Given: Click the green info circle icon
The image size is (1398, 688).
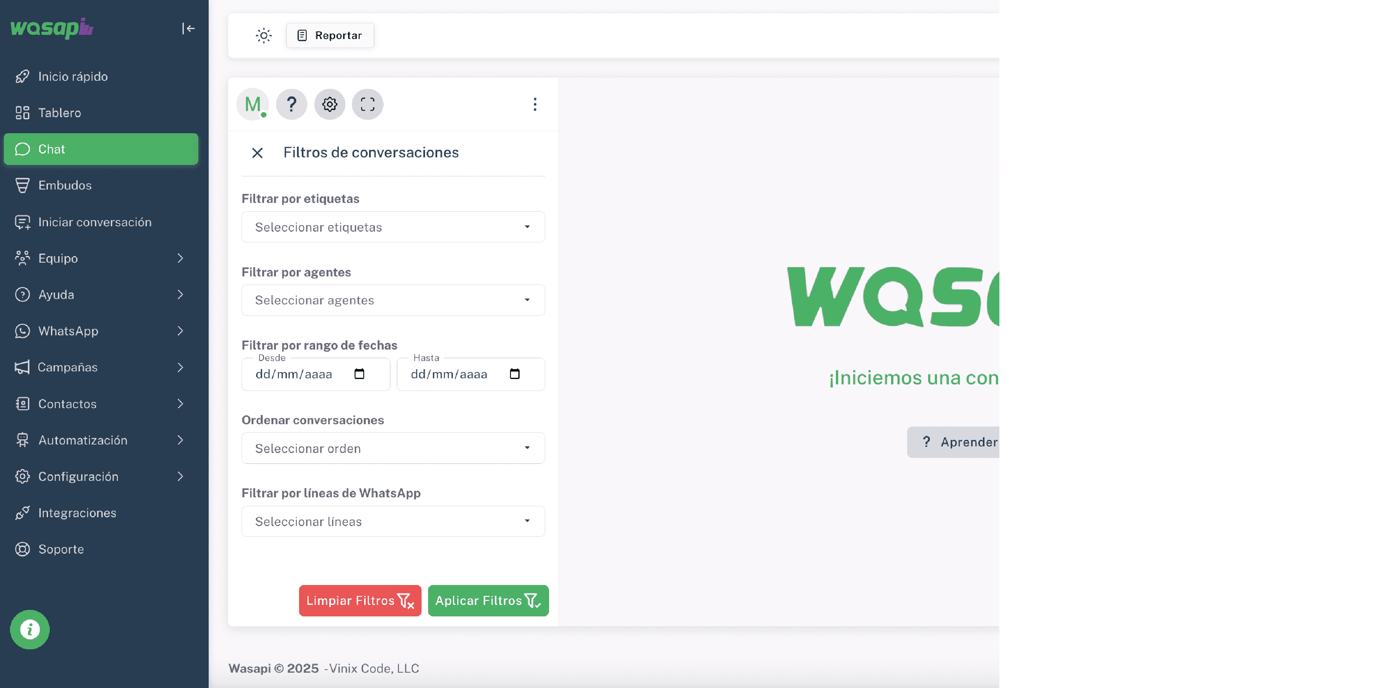Looking at the screenshot, I should (30, 629).
